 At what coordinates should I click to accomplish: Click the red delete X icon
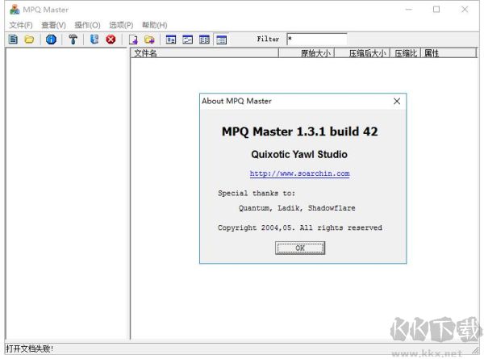click(111, 40)
